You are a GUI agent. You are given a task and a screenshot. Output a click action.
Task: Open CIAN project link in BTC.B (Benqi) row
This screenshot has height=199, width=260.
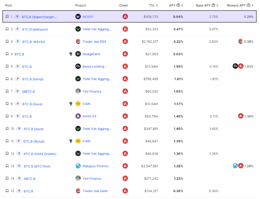pyautogui.click(x=86, y=141)
